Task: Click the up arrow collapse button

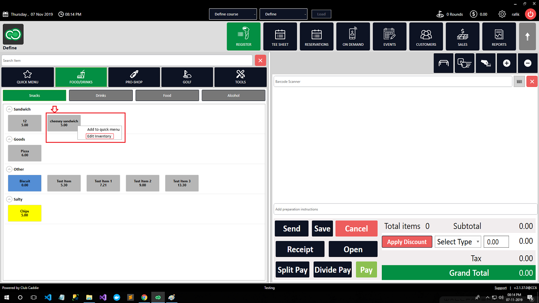Action: tap(528, 36)
